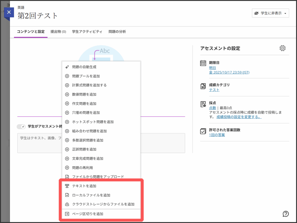Open the due date link 金 2025/10/17 23:59
Screen dimensions: 297x223
[229, 72]
